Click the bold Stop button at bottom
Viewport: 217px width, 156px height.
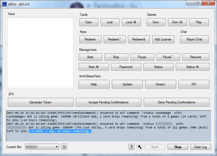coord(178,147)
